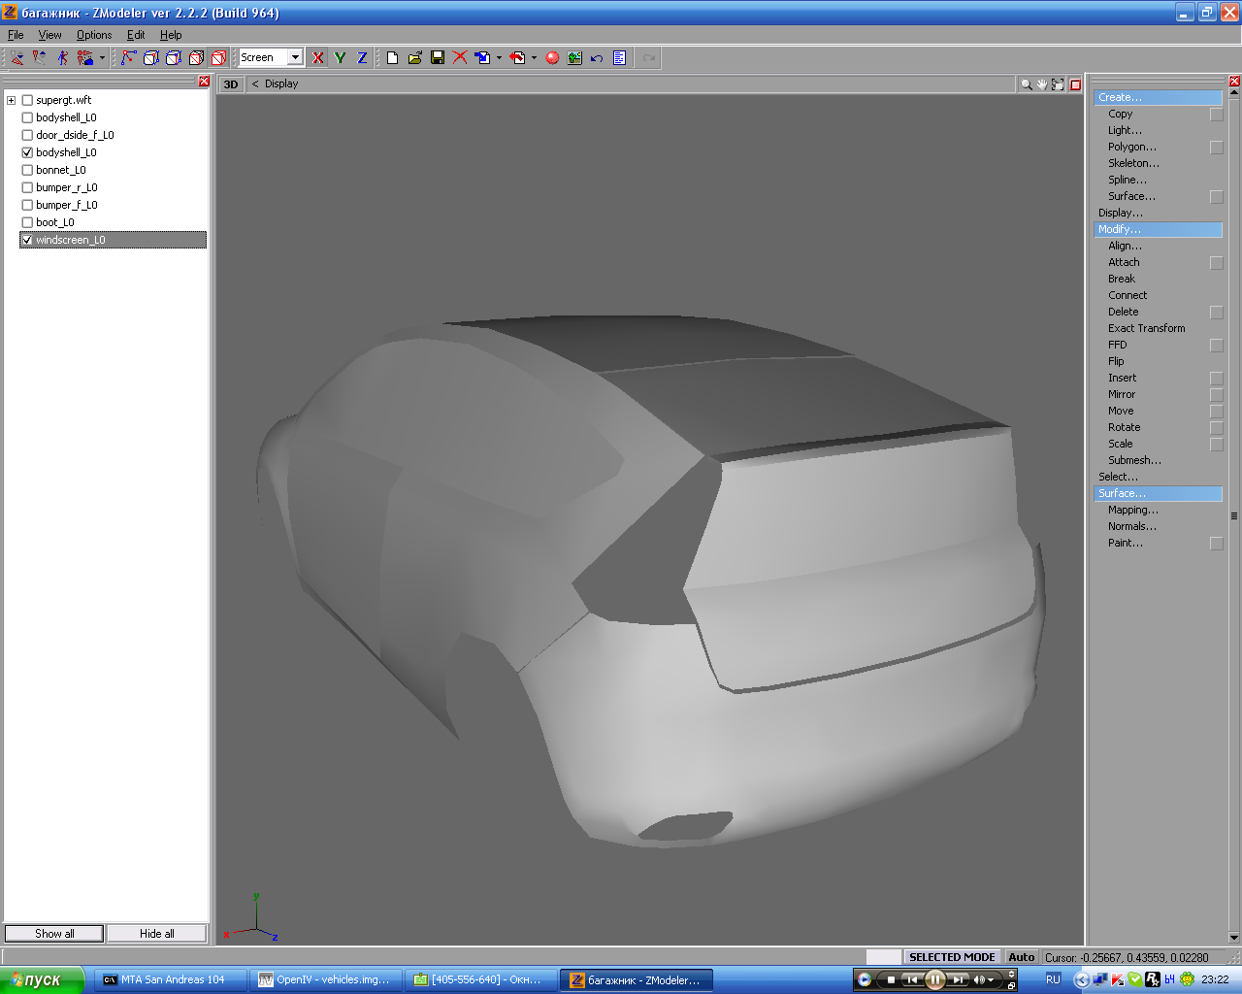The height and width of the screenshot is (994, 1242).
Task: Enable the bonnet_L0 checkbox
Action: (27, 170)
